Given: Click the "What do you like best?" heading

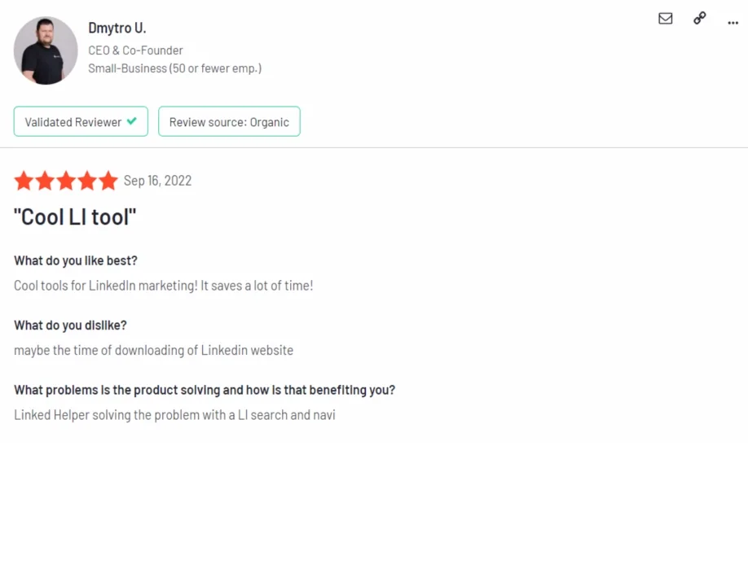Looking at the screenshot, I should pos(76,260).
